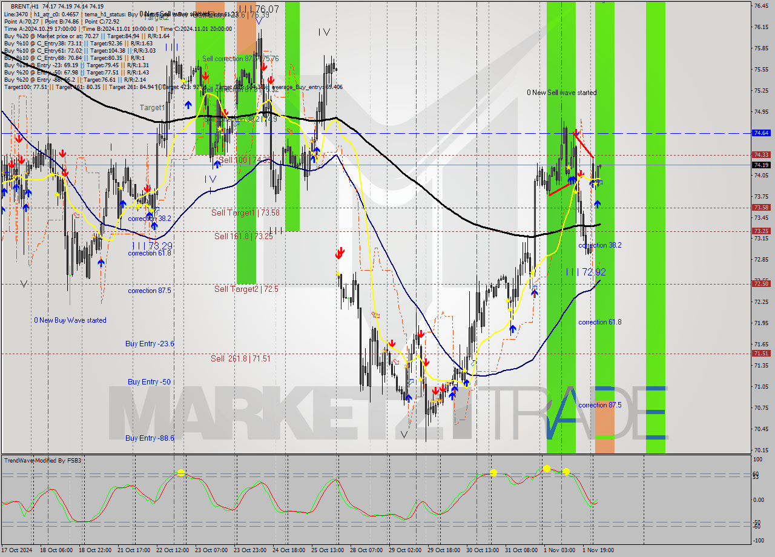The image size is (775, 557).
Task: Click 'Sell Target1 | 73.58' label
Action: (x=245, y=213)
